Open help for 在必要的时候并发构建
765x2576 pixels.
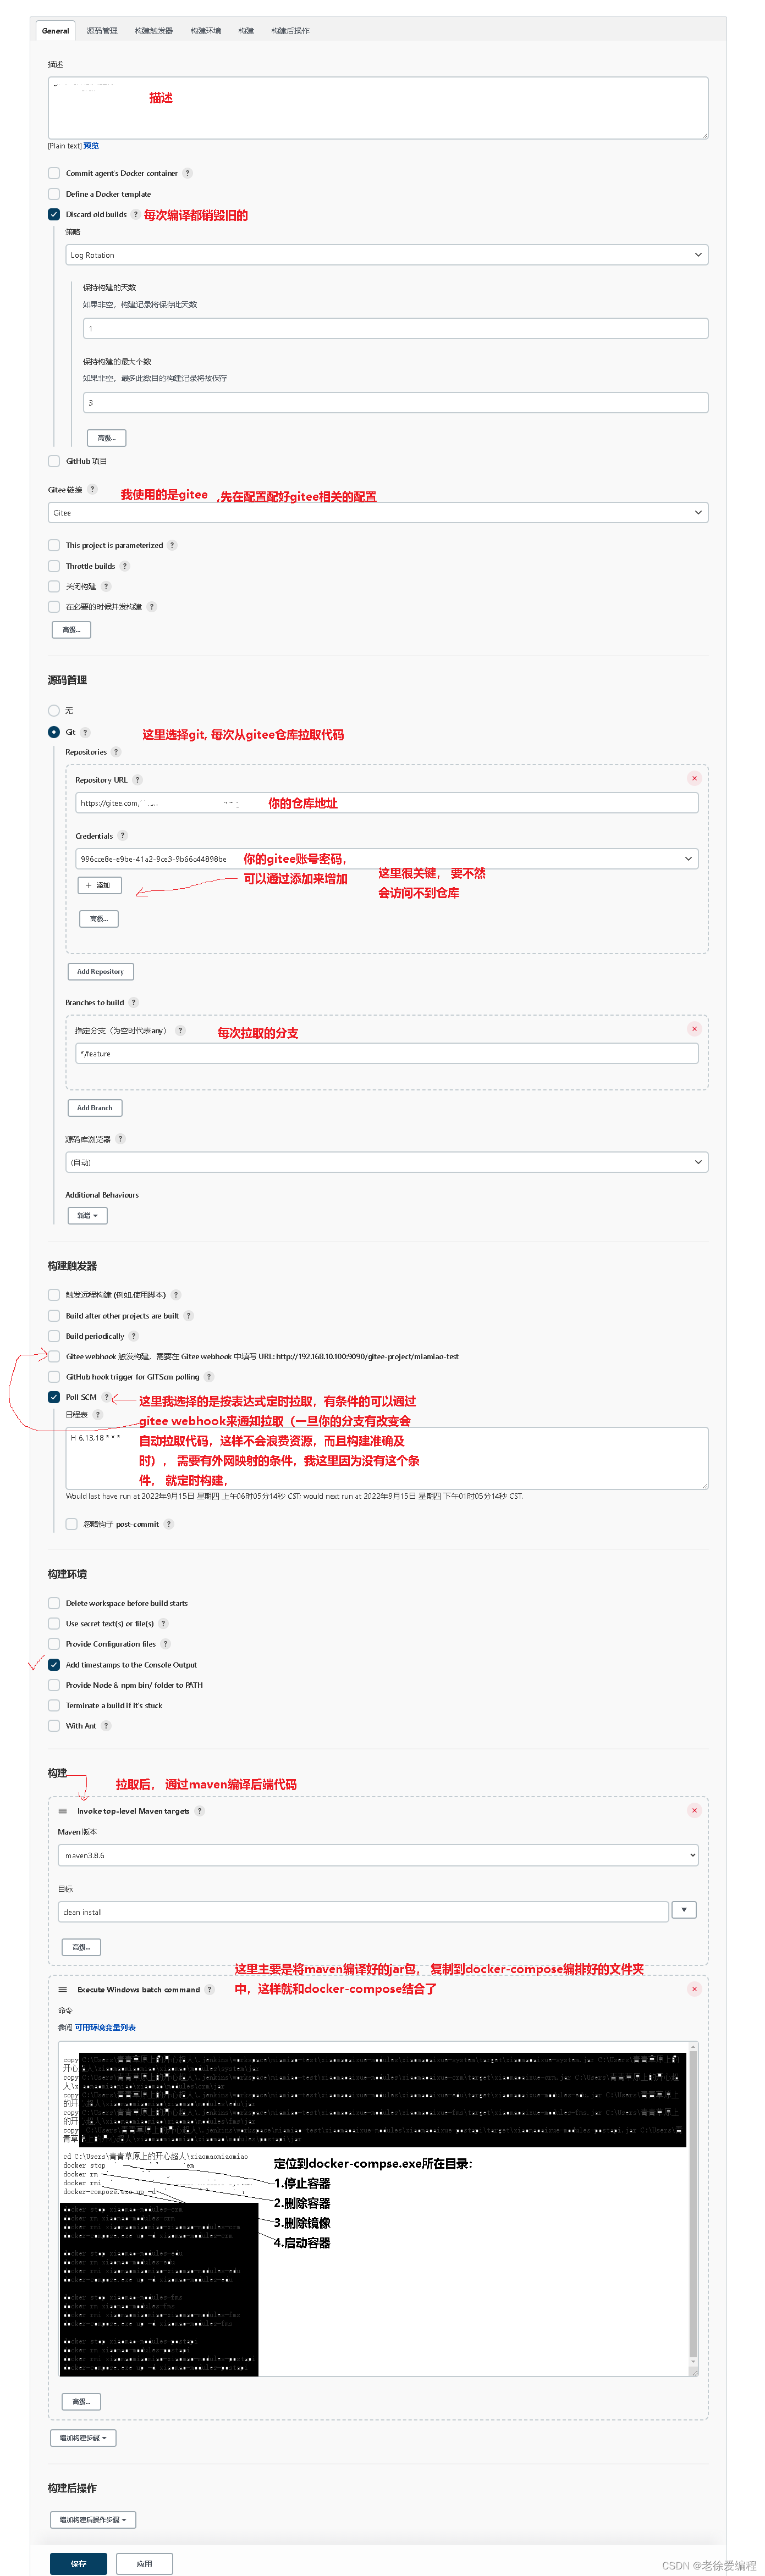[151, 606]
